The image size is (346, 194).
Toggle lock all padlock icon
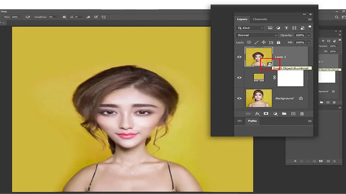[278, 42]
